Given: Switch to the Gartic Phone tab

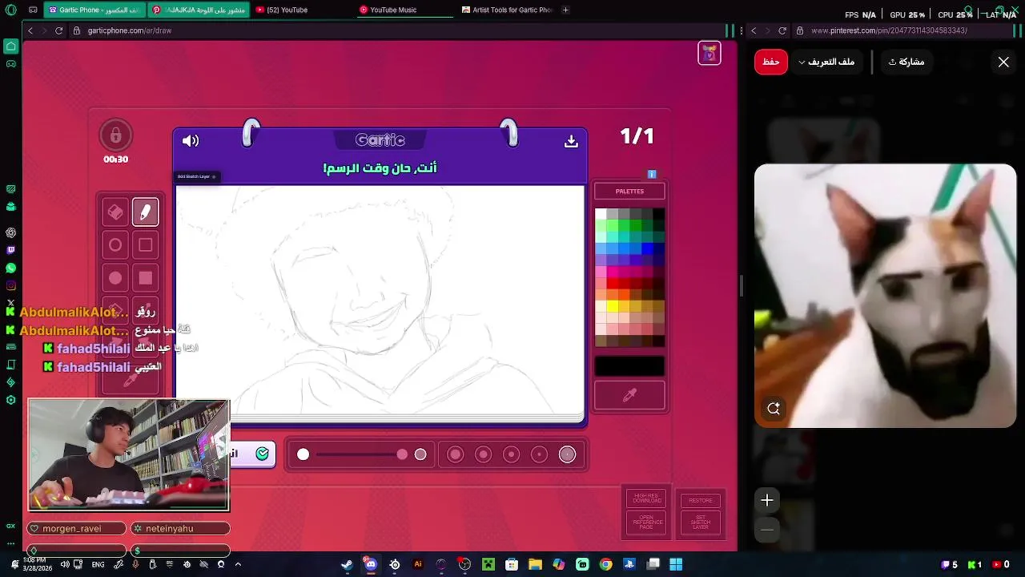Looking at the screenshot, I should point(94,10).
